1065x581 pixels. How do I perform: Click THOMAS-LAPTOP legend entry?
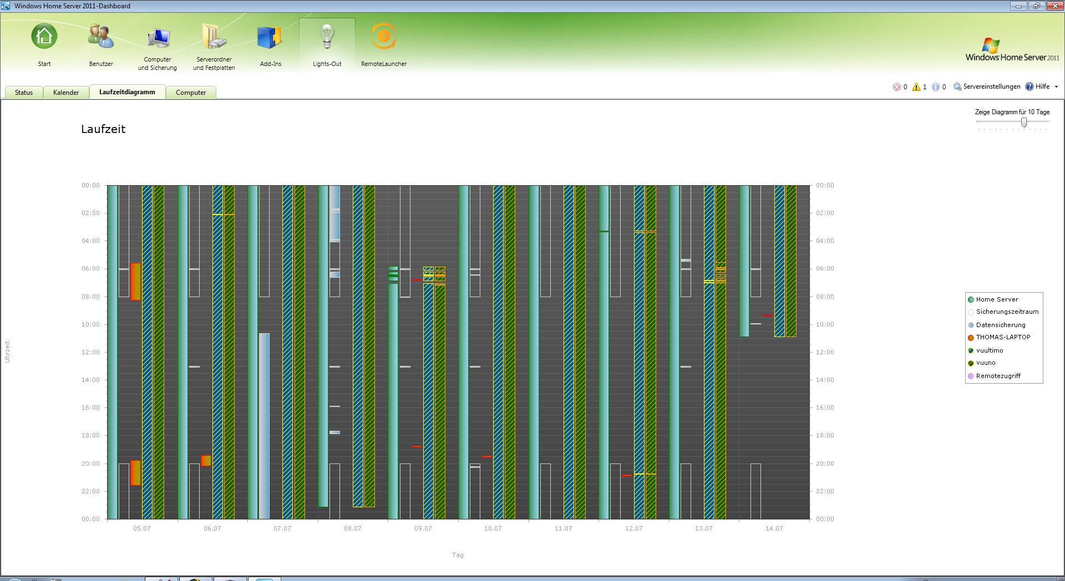click(x=1003, y=337)
